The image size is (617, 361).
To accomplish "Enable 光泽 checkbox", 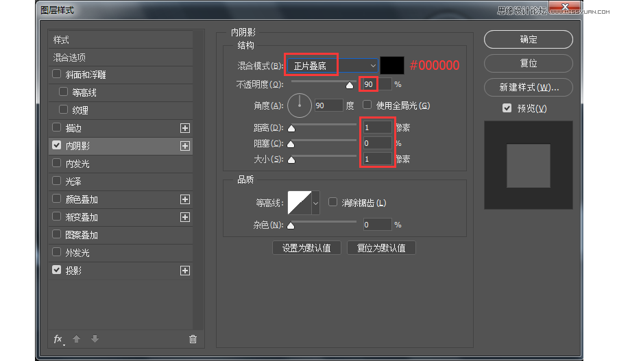I will click(x=57, y=181).
